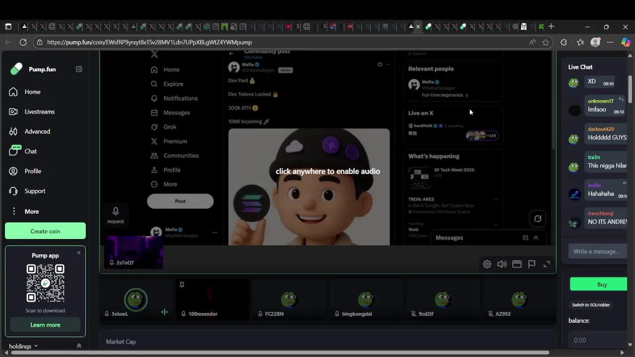The image size is (635, 357).
Task: Click the browser refresh button
Action: coord(23,42)
